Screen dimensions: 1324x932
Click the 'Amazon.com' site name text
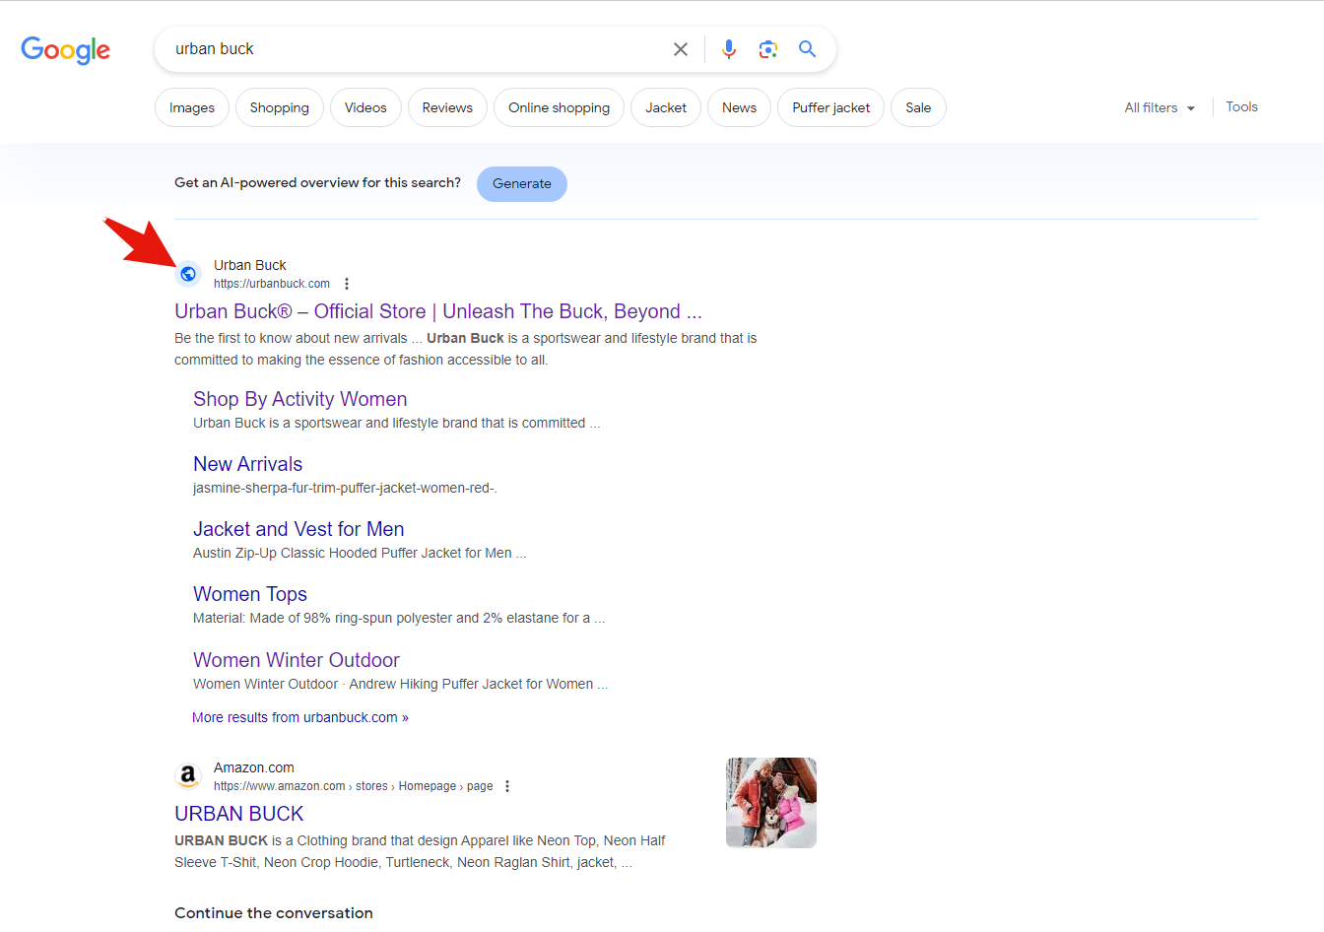pos(254,767)
